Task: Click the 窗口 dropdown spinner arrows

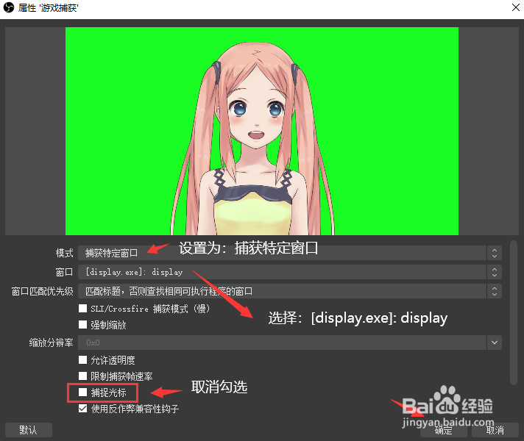Action: tap(495, 272)
